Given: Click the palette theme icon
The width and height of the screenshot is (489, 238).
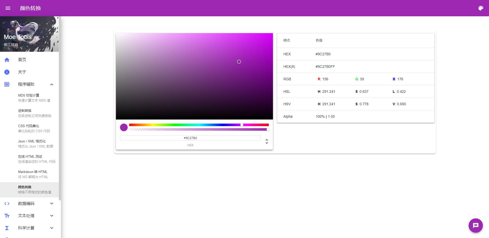Looking at the screenshot, I should click(x=481, y=8).
